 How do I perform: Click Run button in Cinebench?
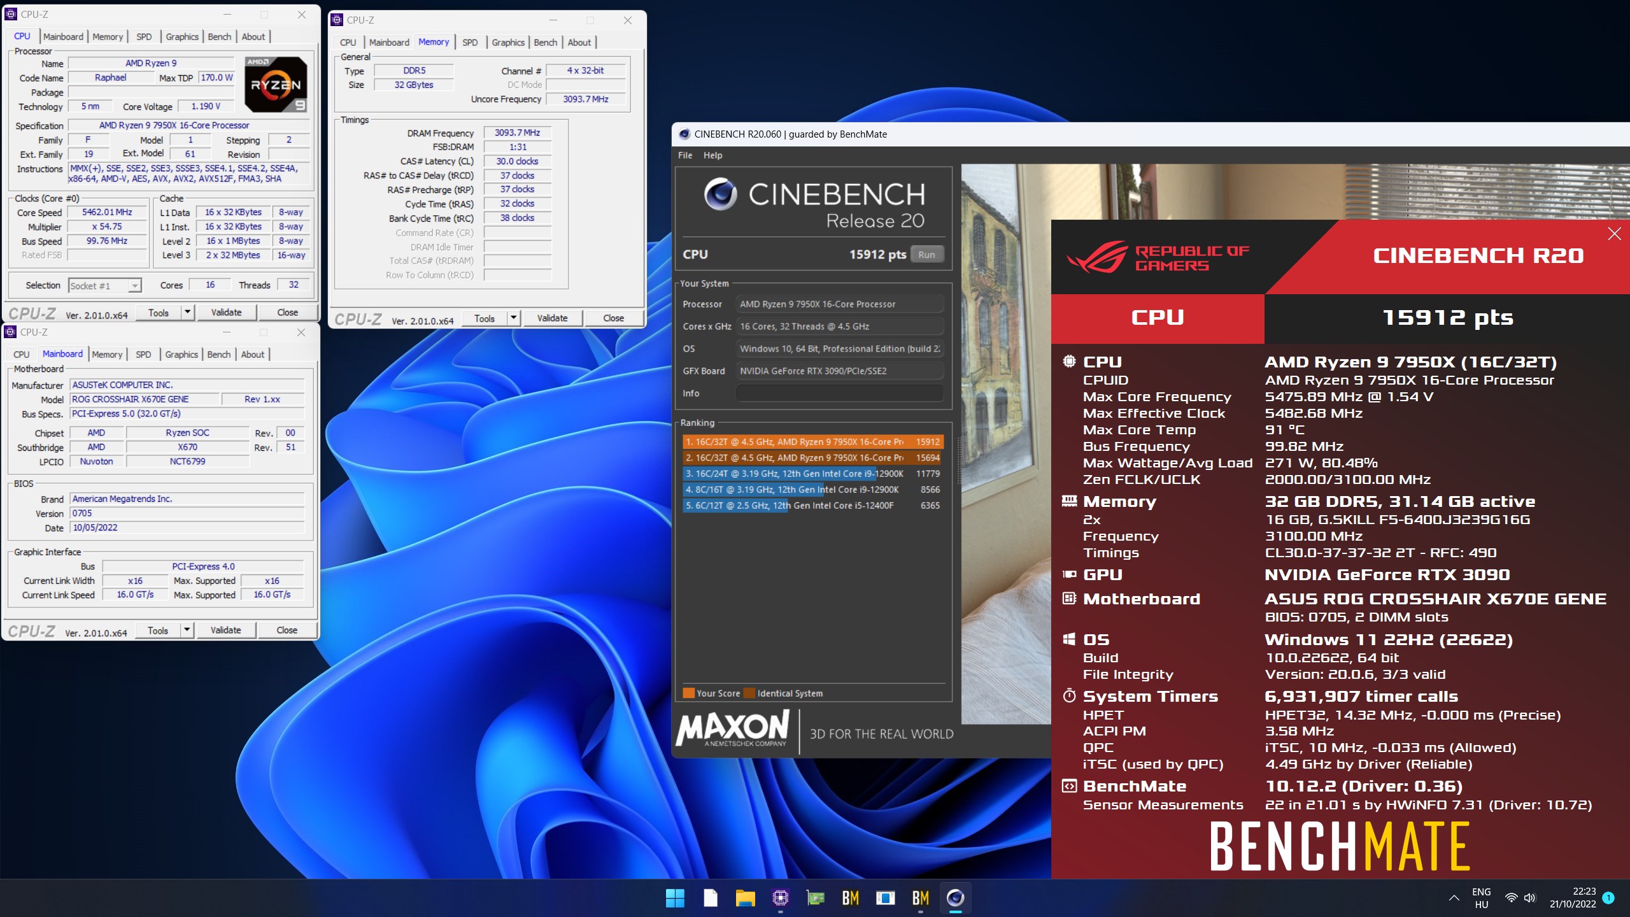pyautogui.click(x=926, y=254)
